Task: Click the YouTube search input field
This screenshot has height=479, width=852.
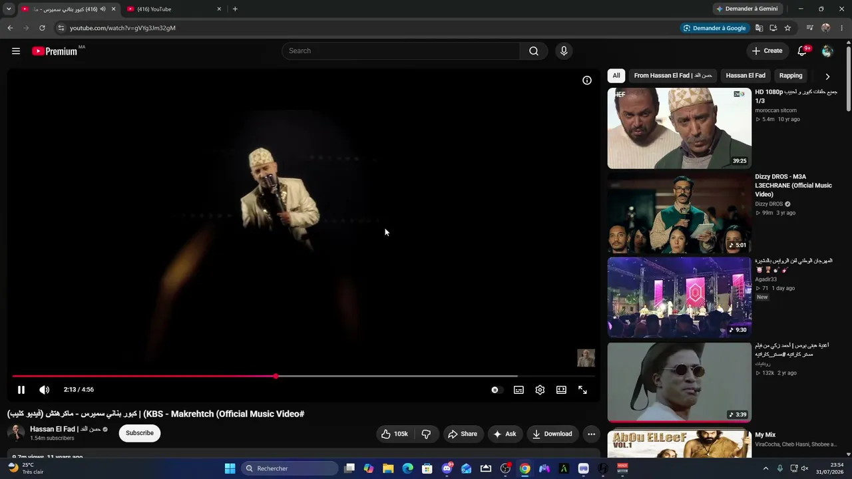Action: pos(401,51)
